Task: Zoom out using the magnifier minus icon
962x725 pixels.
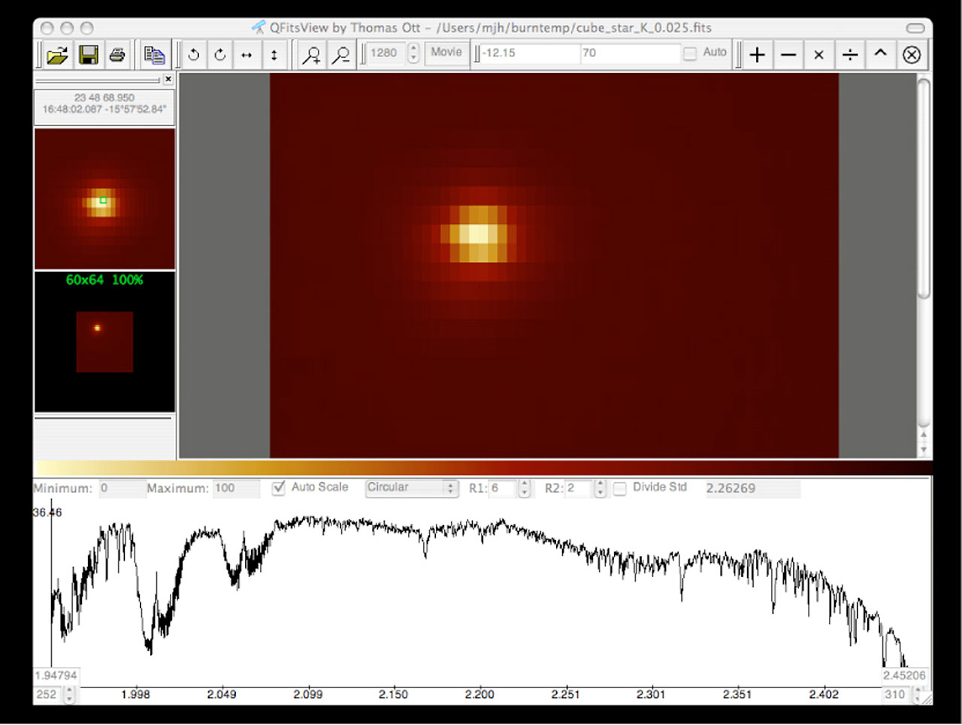Action: pyautogui.click(x=341, y=54)
